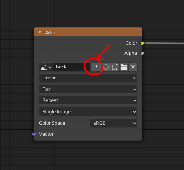This screenshot has height=170, width=184.
Task: Open the Single Image source dropdown
Action: pos(88,112)
